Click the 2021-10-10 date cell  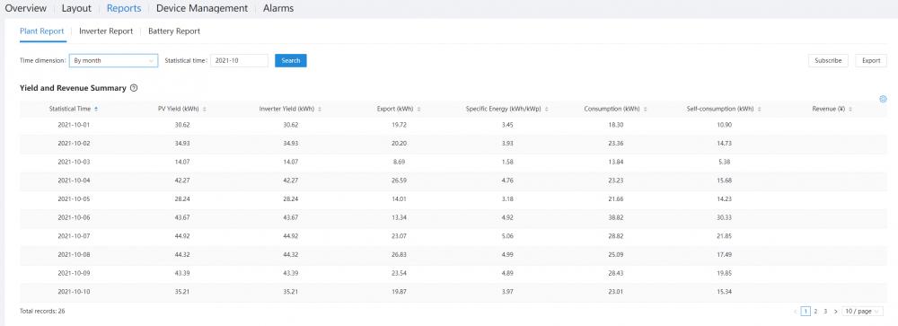(74, 292)
